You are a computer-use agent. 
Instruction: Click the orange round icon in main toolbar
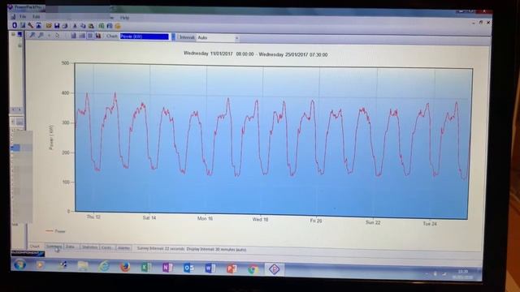pyautogui.click(x=118, y=26)
